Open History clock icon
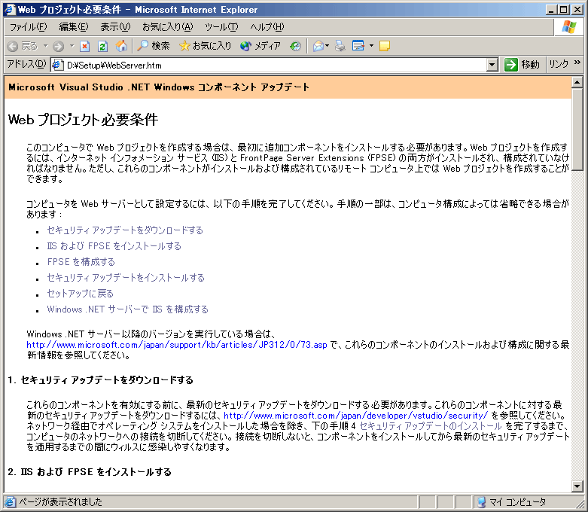 [x=295, y=46]
